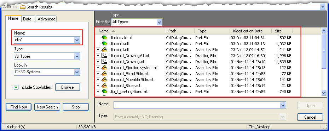Click the 30,930 KB status bar entry
This screenshot has width=329, height=131.
[87, 127]
